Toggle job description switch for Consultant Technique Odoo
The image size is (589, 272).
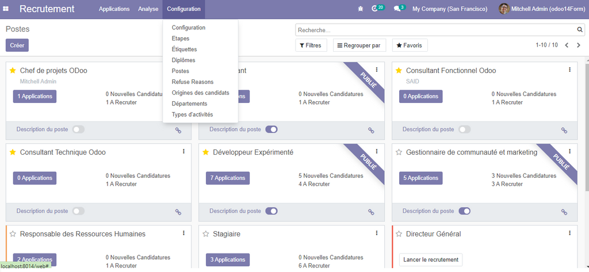[78, 211]
